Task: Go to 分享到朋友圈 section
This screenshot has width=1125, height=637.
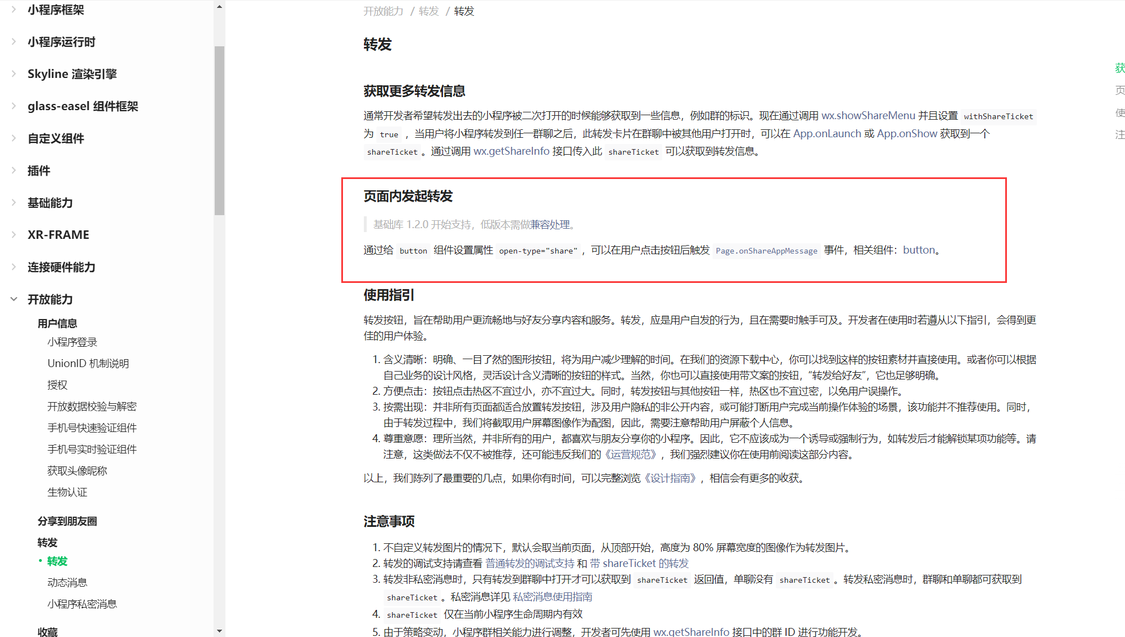Action: click(x=67, y=521)
